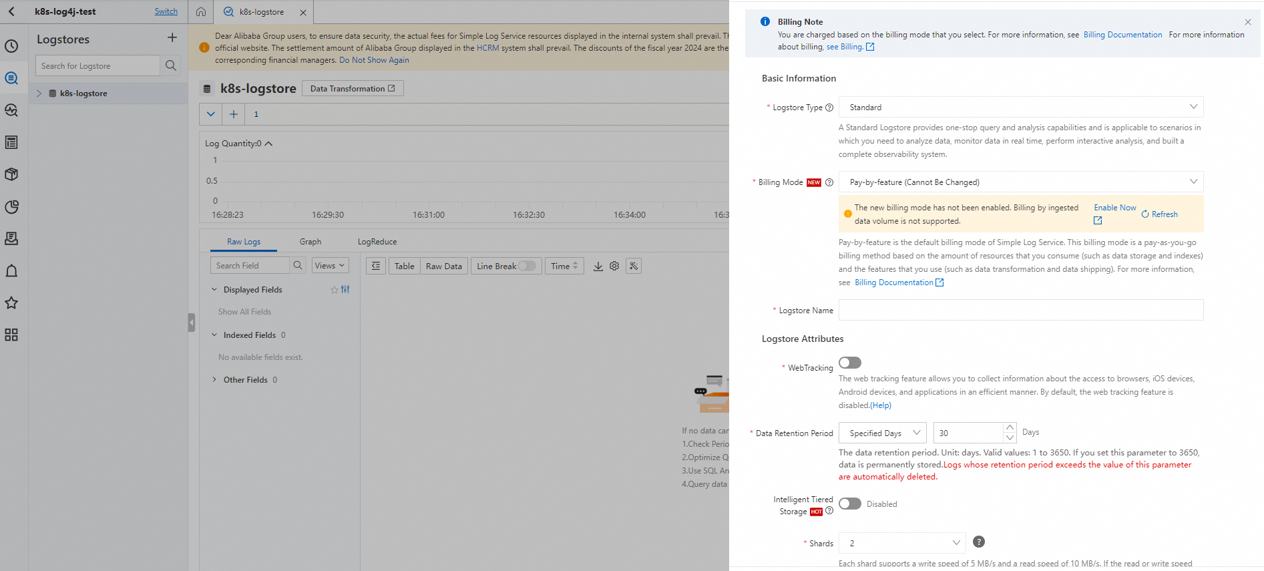
Task: Open the log search icon in sidebar
Action: (11, 78)
